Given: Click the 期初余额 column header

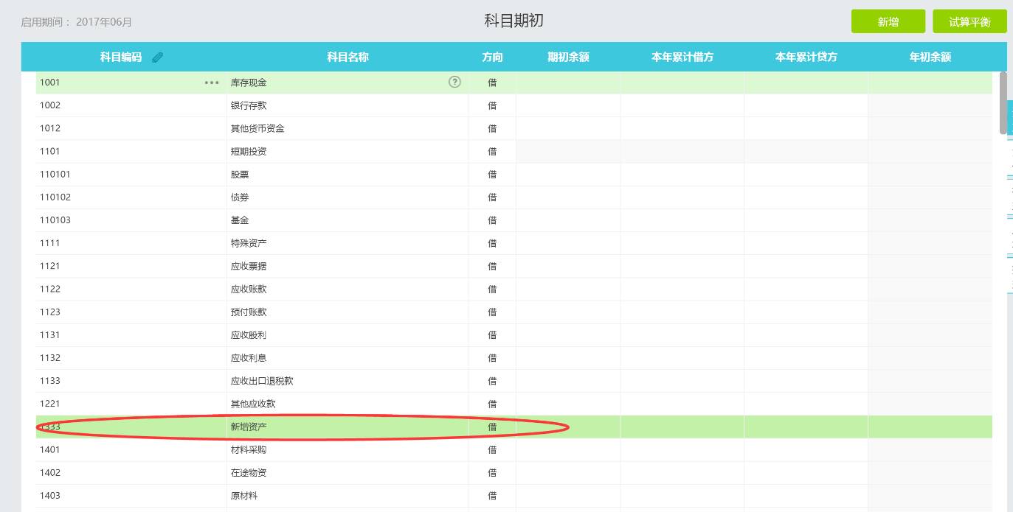Looking at the screenshot, I should (567, 57).
